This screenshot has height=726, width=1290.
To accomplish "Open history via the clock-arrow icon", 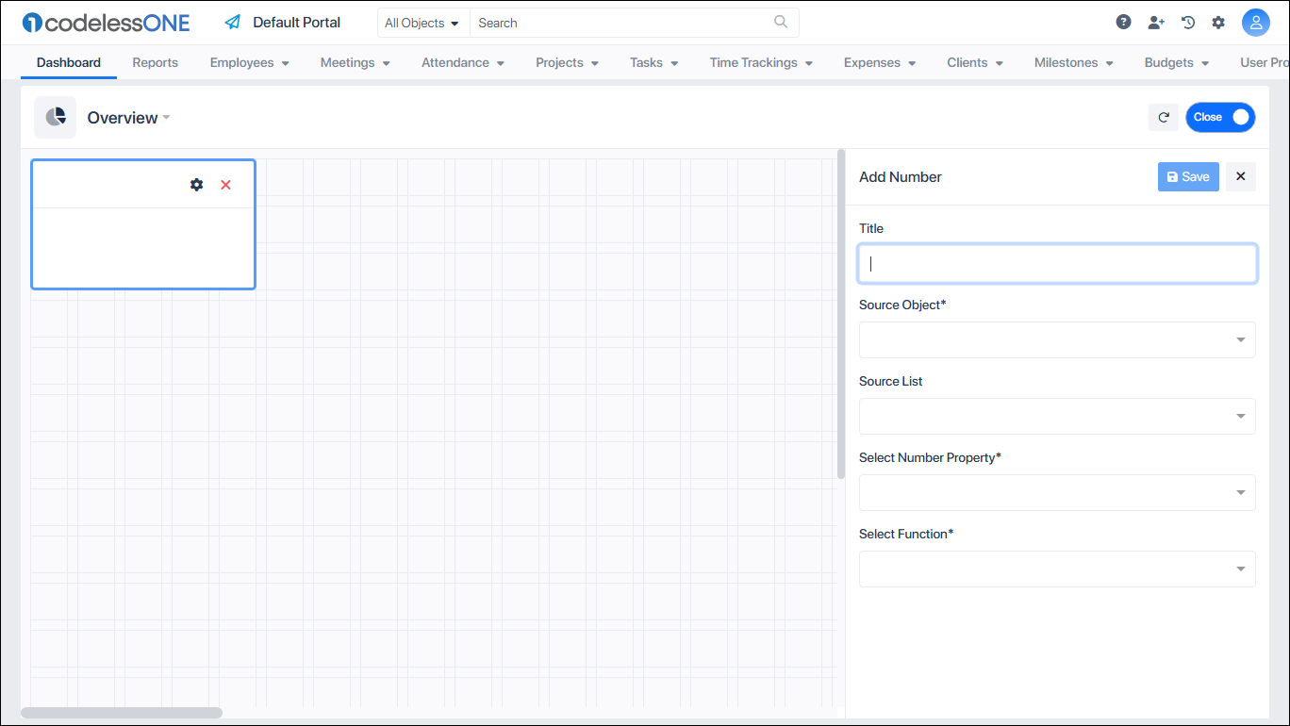I will coord(1187,21).
